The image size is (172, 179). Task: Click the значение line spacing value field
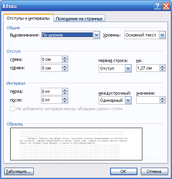[148, 100]
